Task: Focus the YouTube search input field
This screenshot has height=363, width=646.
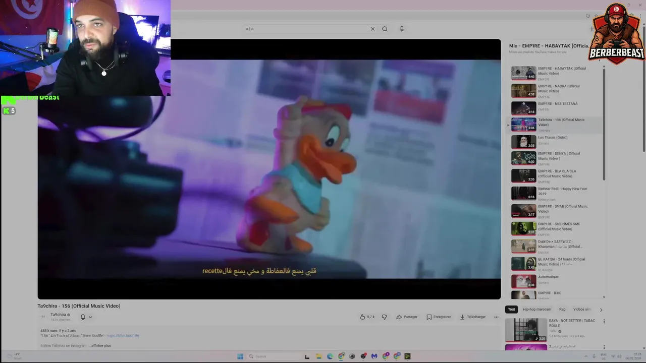Action: coord(306,29)
